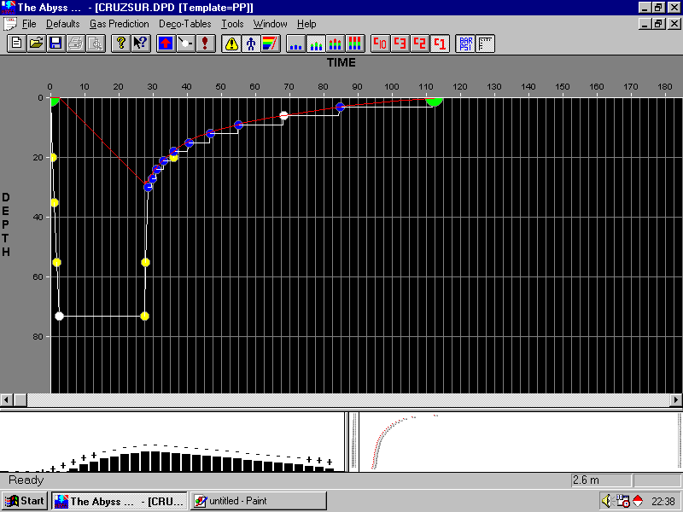Click the red C10 conservatism icon
The image size is (683, 512).
point(380,44)
